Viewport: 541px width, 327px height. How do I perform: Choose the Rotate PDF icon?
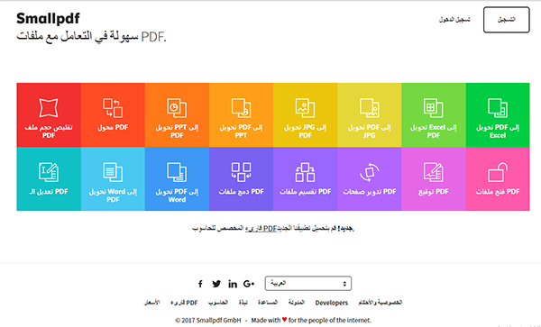coord(369,172)
